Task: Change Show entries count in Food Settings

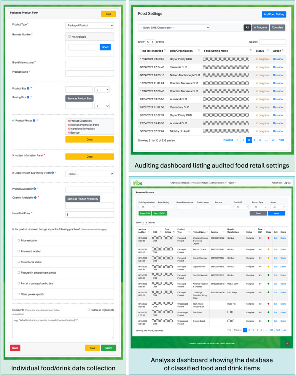Action: tap(150, 41)
